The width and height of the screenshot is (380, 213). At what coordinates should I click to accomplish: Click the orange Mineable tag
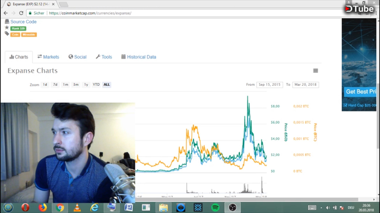(x=29, y=34)
